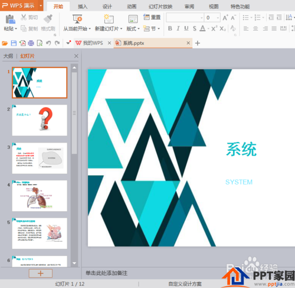Open the 幻灯片放映 (Slide Show) tab
Screen dimensions: 295x288
tap(160, 7)
